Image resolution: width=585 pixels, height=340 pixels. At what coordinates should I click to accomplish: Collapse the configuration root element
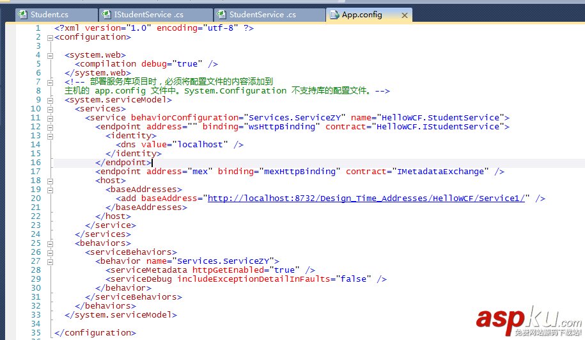point(50,37)
